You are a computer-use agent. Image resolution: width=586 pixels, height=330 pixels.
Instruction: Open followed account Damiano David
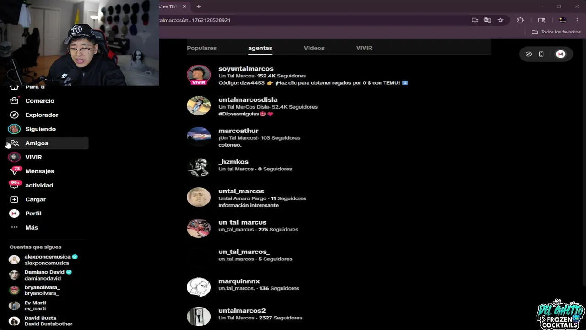pyautogui.click(x=41, y=275)
